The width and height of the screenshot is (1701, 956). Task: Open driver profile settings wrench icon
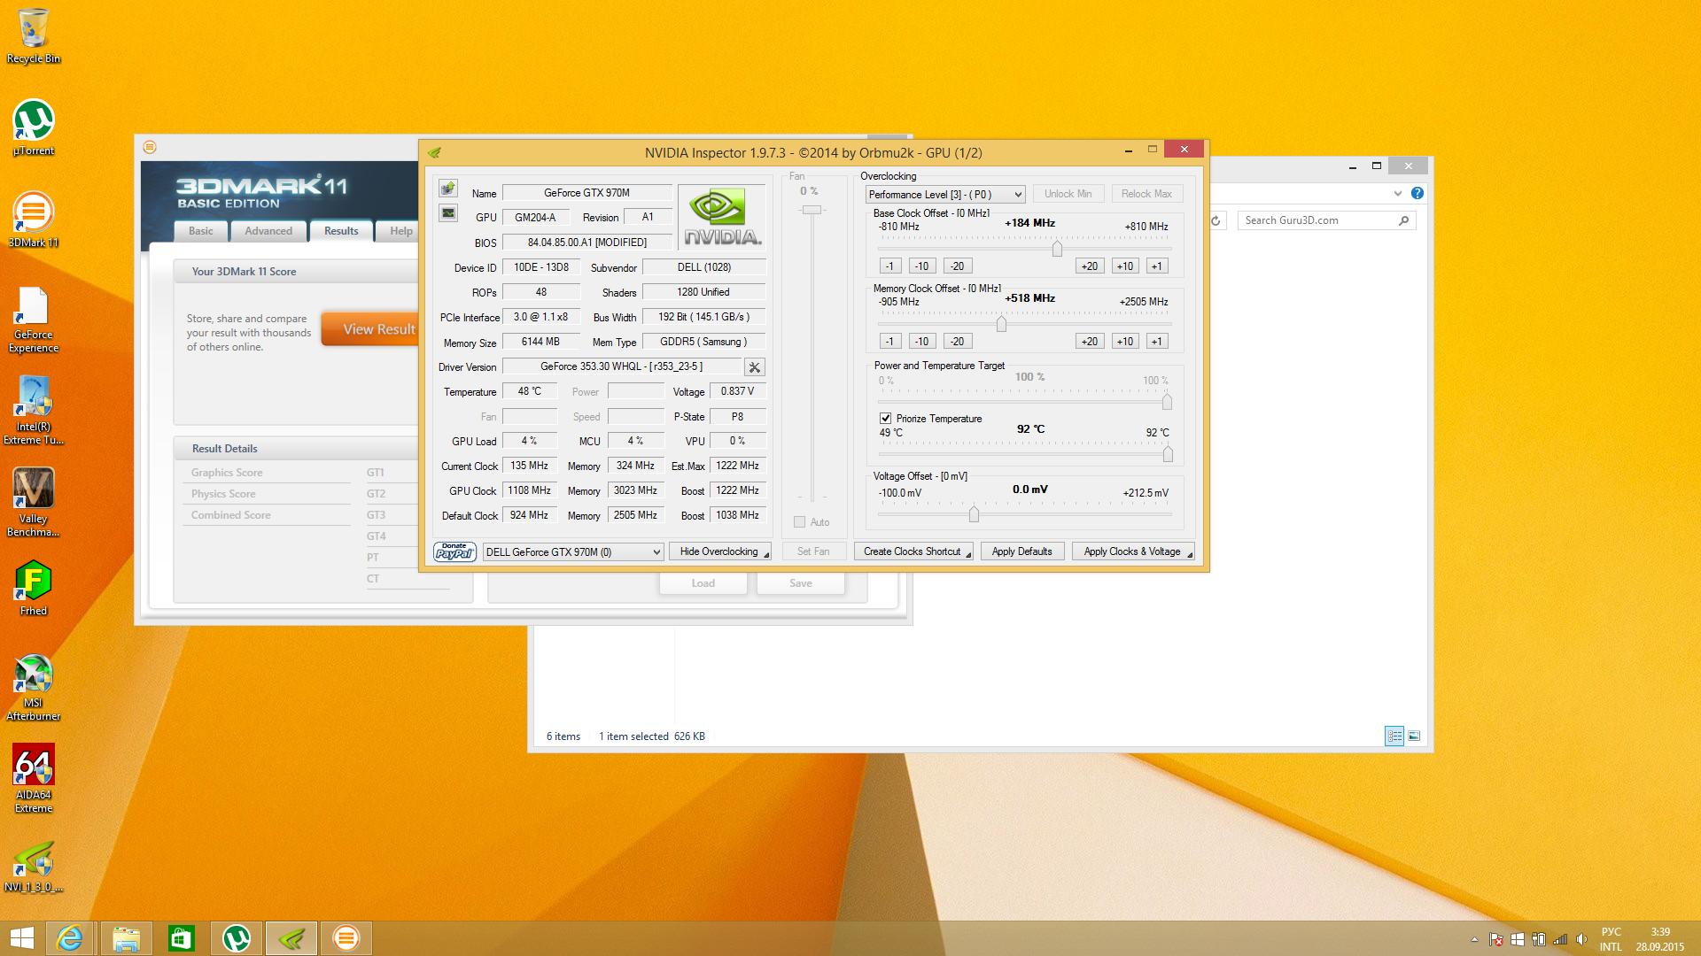754,366
